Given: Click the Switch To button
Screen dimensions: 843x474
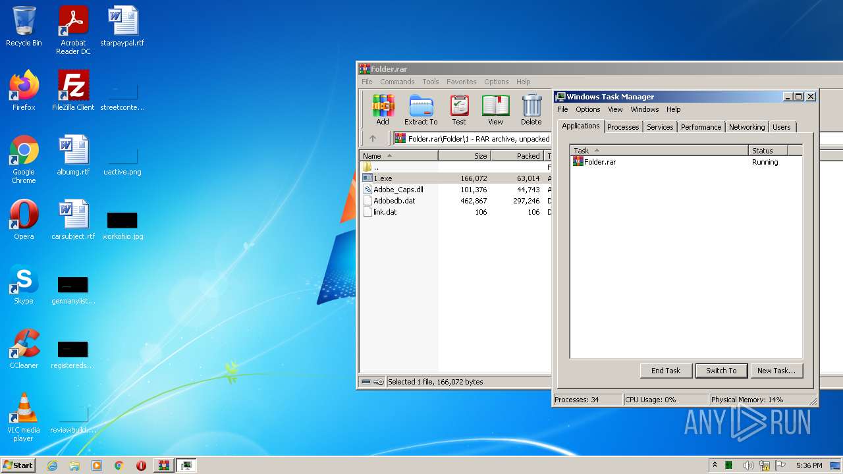Looking at the screenshot, I should [721, 371].
